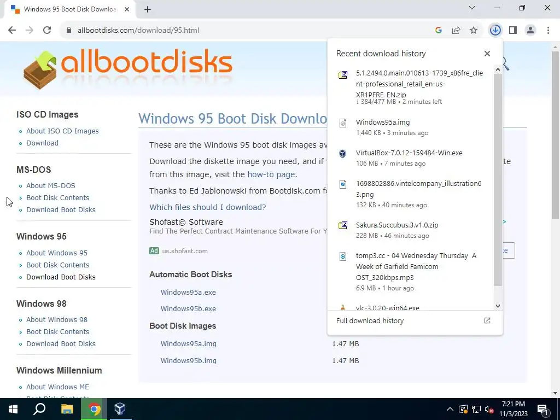
Task: Open the About Windows ME link
Action: [57, 387]
